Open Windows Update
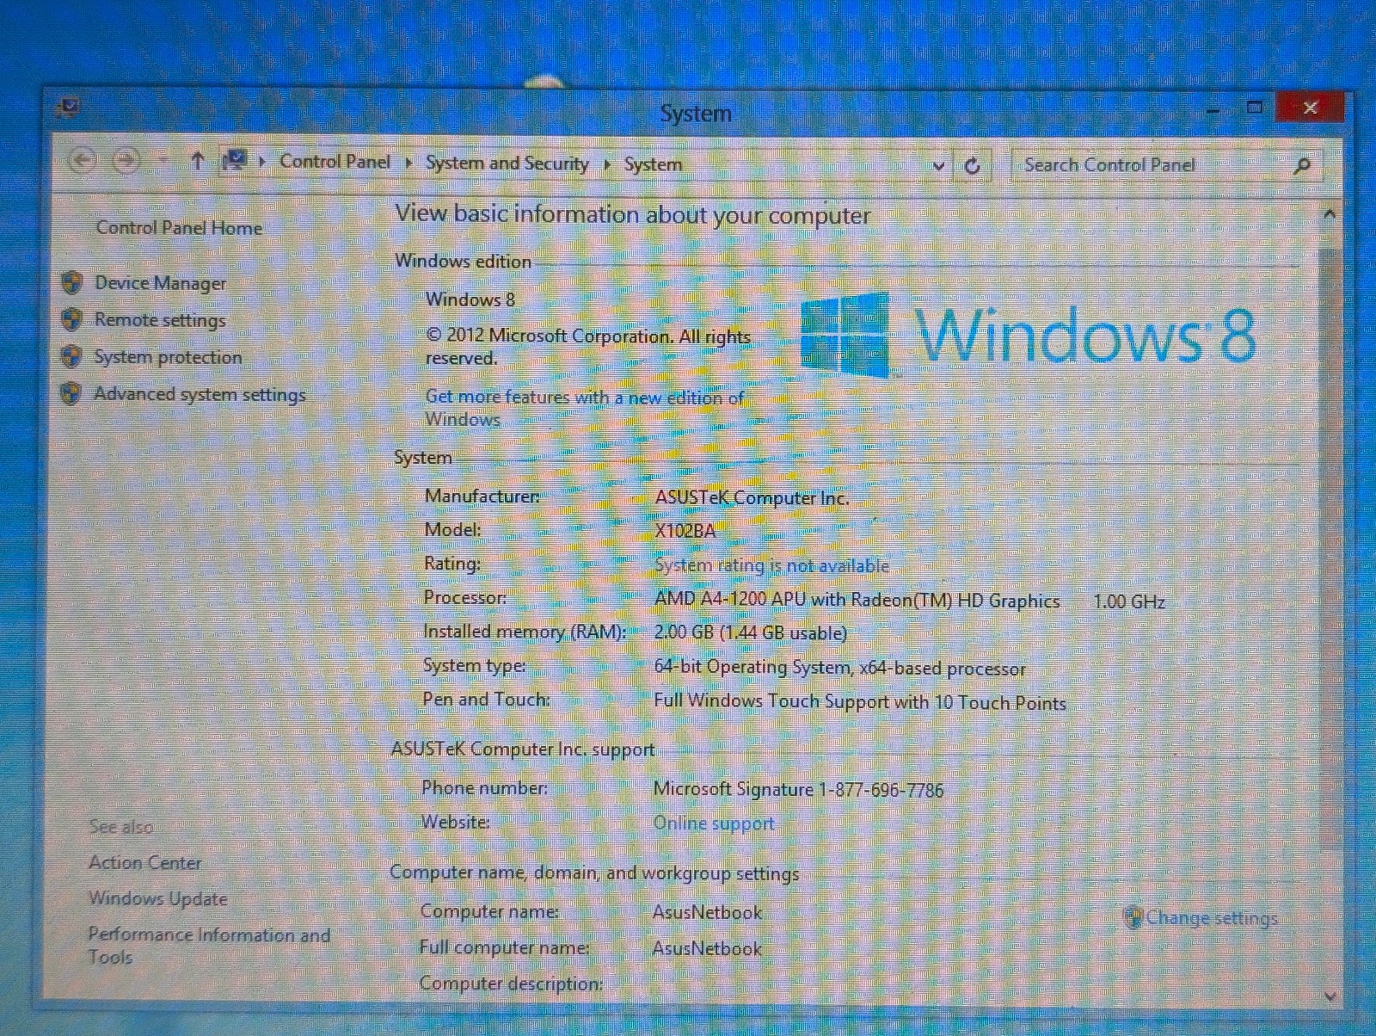Image resolution: width=1376 pixels, height=1036 pixels. click(158, 898)
